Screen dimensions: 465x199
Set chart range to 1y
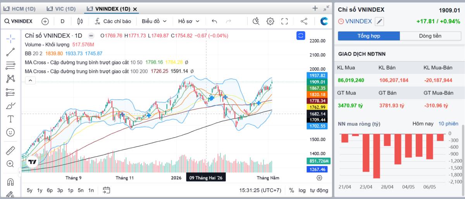[40, 190]
